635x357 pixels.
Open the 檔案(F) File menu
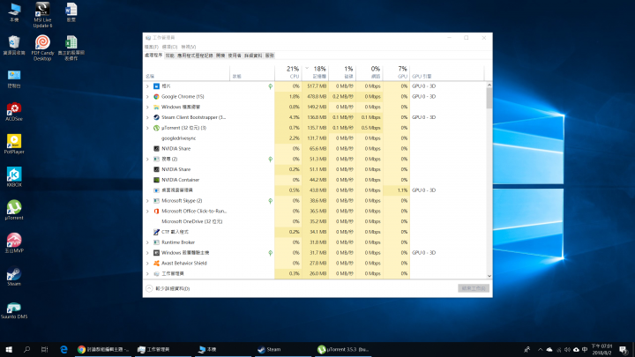tap(152, 47)
